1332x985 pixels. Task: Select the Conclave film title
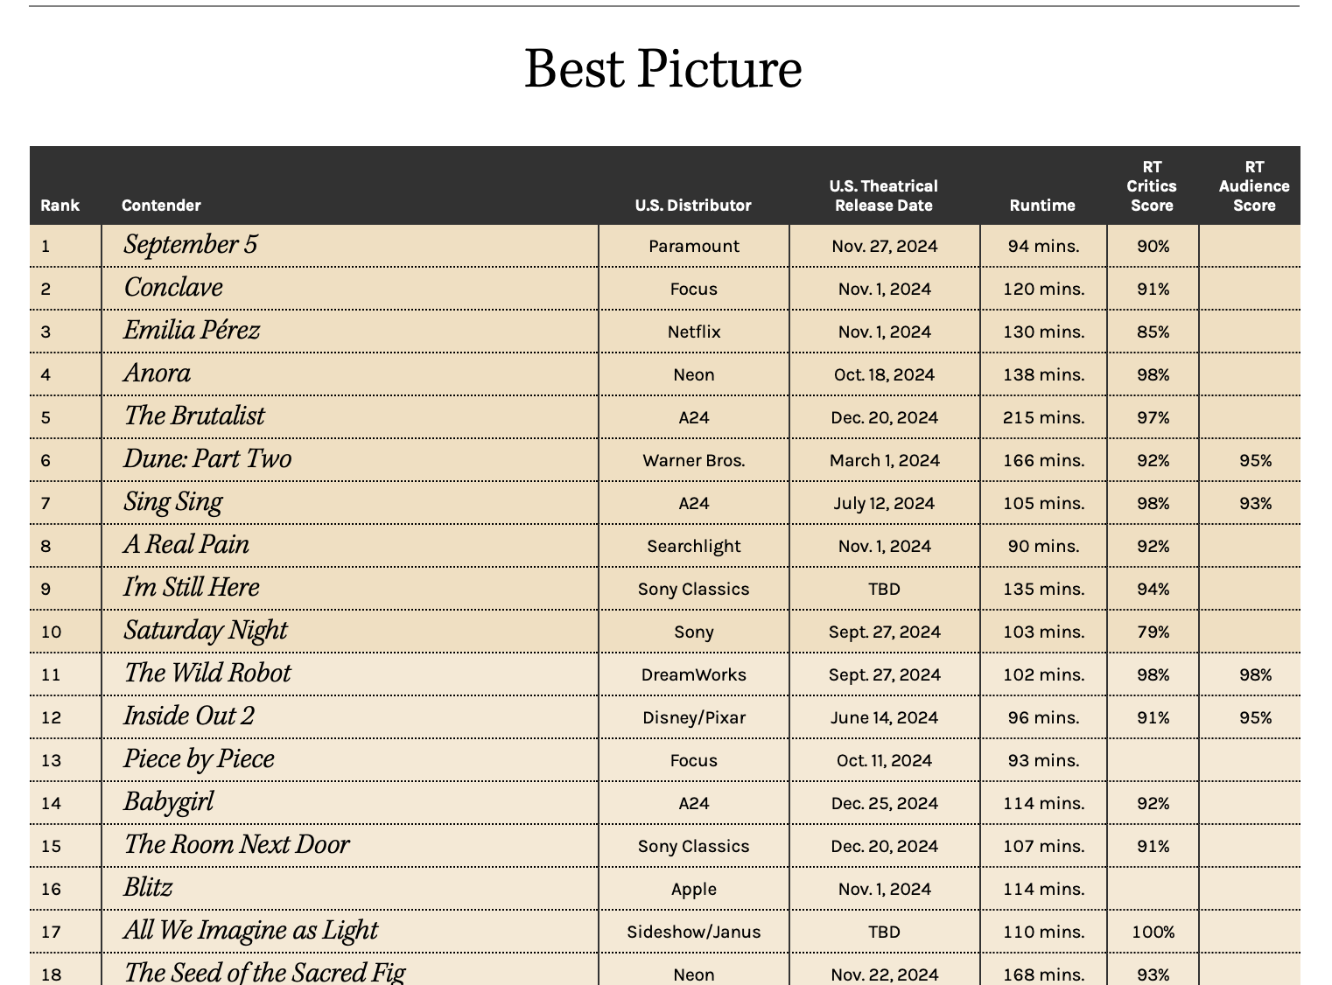pos(173,288)
